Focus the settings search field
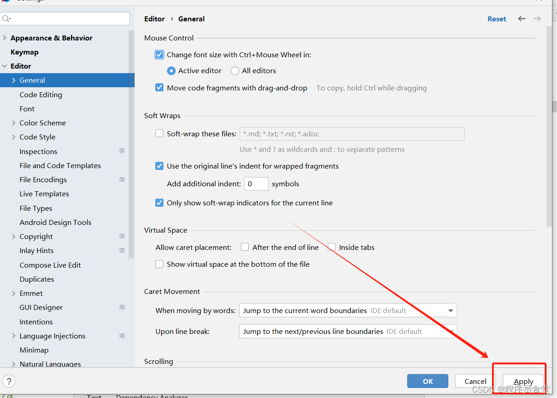The width and height of the screenshot is (557, 398). point(65,19)
